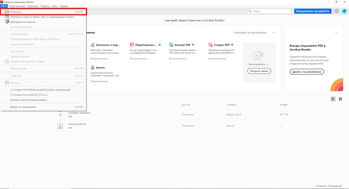
Task: Click Воспользоваться under Штамп
Action: click(99, 81)
